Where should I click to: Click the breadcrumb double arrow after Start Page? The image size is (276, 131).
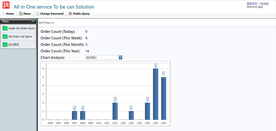click(52, 23)
